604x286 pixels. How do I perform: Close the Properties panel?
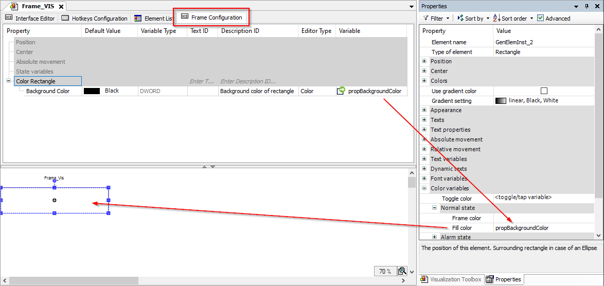[x=597, y=7]
